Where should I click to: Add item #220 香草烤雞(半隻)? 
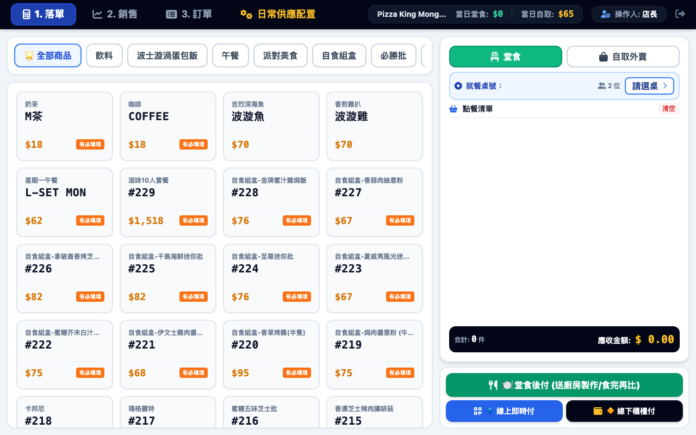(x=271, y=355)
